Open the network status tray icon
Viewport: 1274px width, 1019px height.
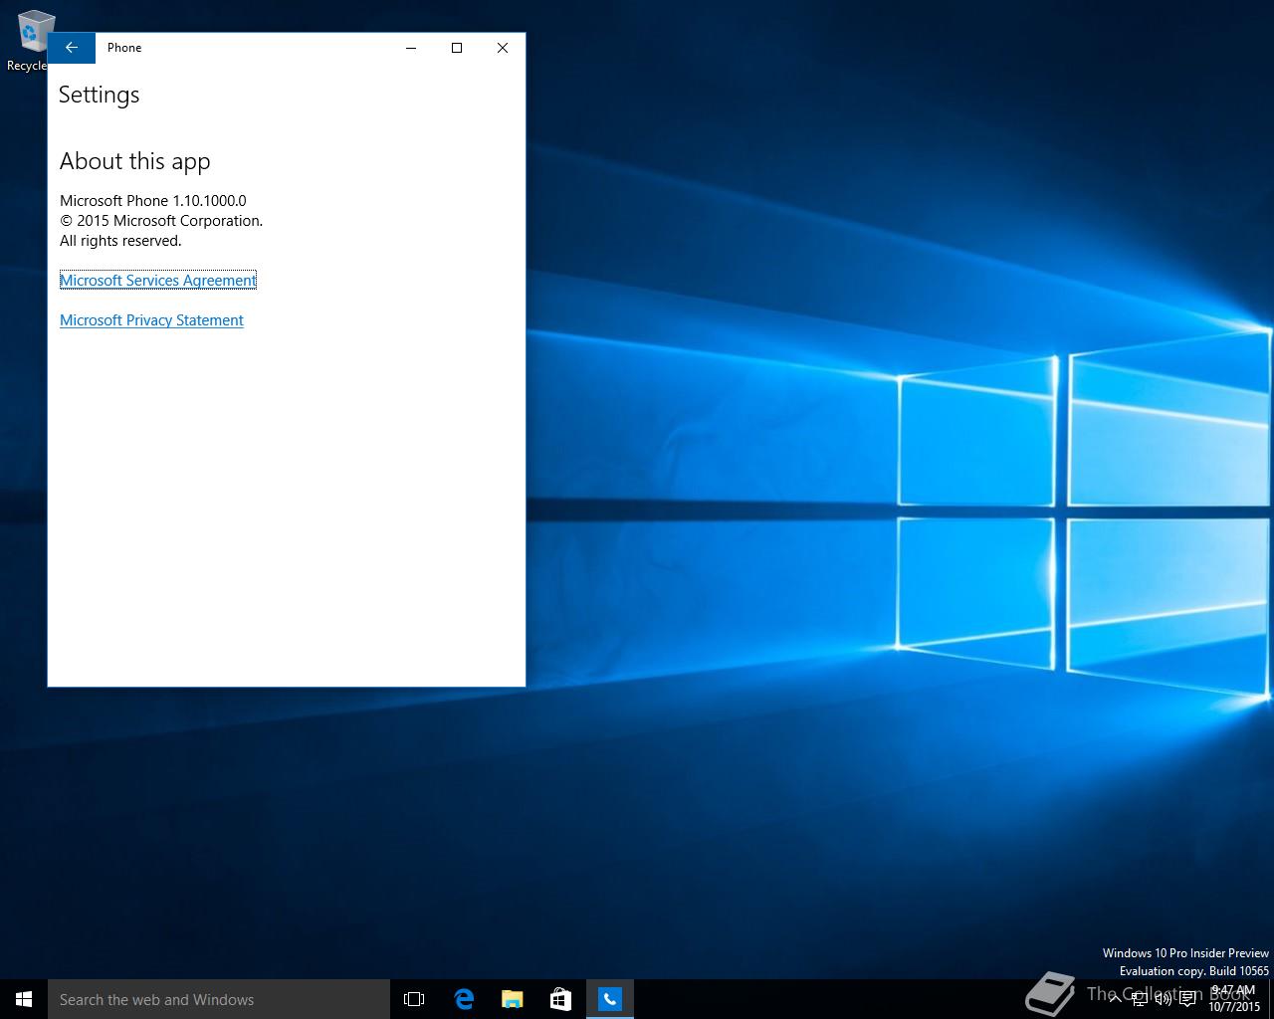coord(1140,999)
